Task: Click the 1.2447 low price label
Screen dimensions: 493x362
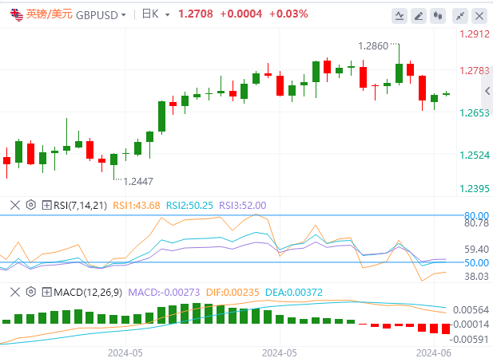Action: [x=138, y=181]
